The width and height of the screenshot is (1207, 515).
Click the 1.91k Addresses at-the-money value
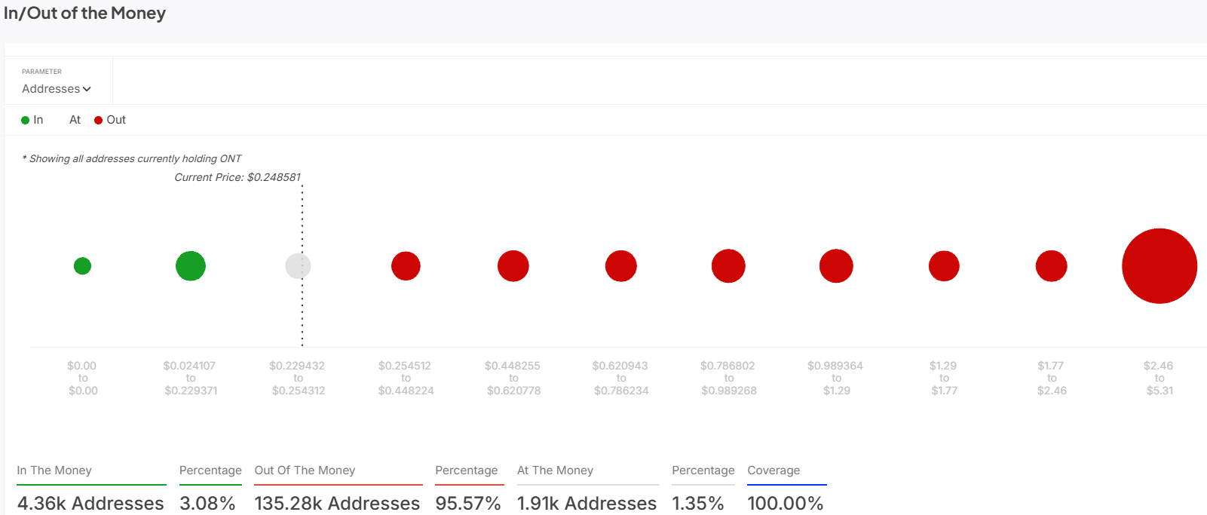(587, 503)
